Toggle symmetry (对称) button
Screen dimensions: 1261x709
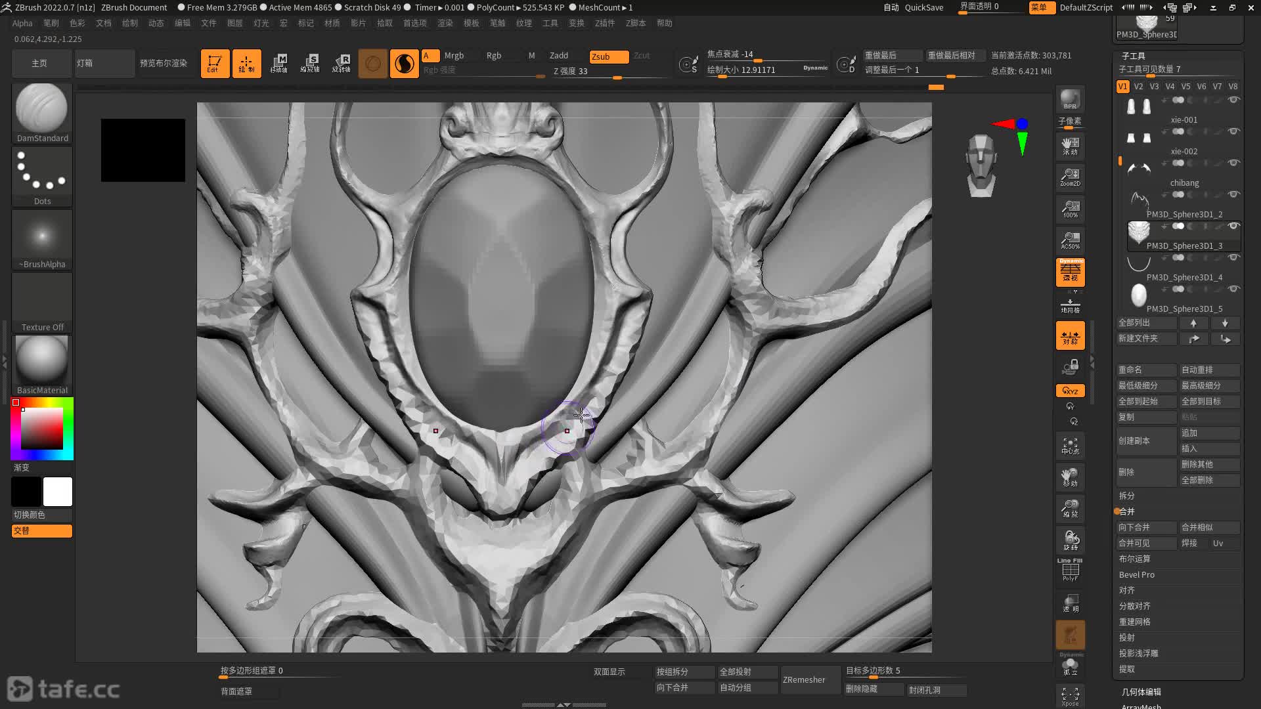coord(1070,335)
